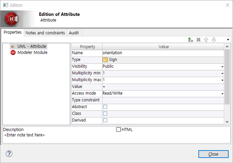Click the 'Name' property label
233x163 pixels.
point(77,53)
